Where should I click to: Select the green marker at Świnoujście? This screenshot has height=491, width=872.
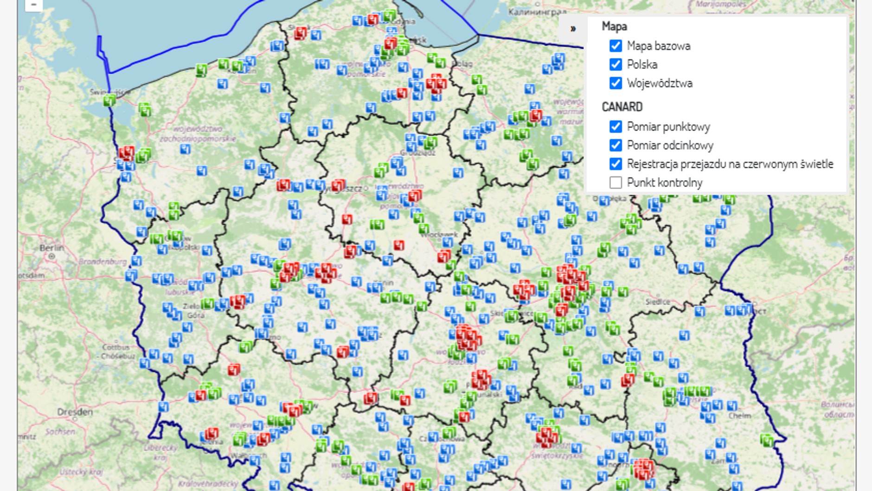109,100
